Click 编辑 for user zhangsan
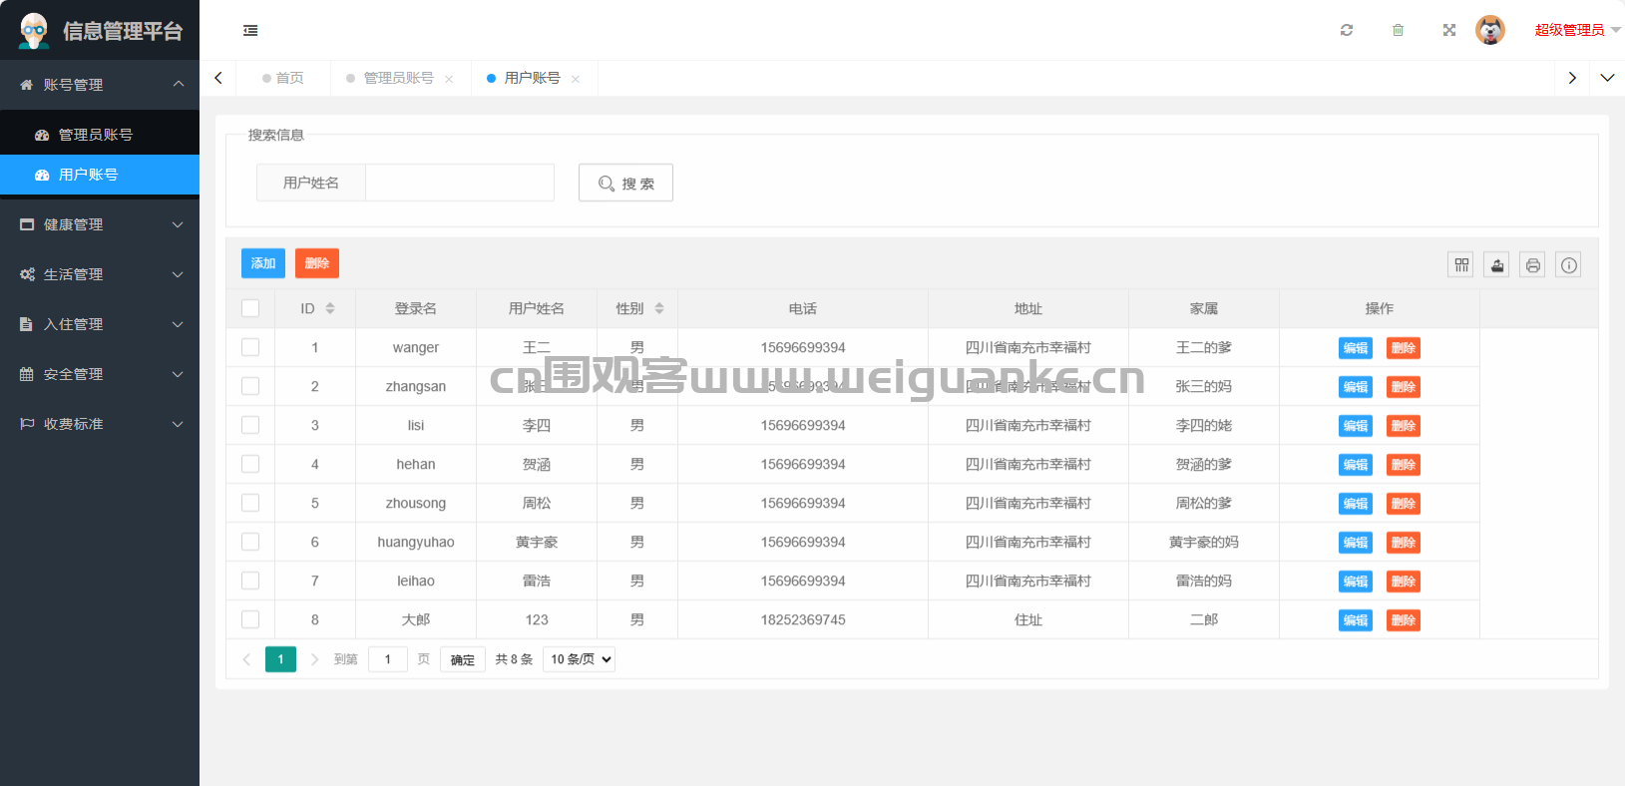Image resolution: width=1625 pixels, height=786 pixels. (x=1356, y=387)
